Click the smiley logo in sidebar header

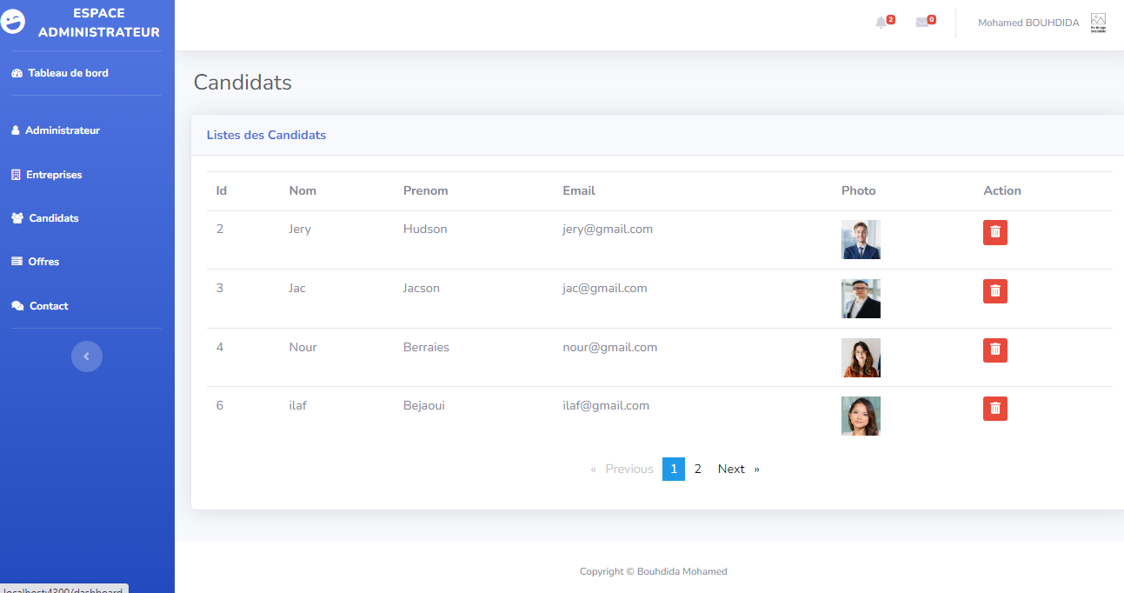tap(14, 23)
